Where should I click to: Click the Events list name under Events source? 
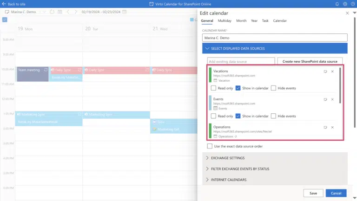pos(223,109)
